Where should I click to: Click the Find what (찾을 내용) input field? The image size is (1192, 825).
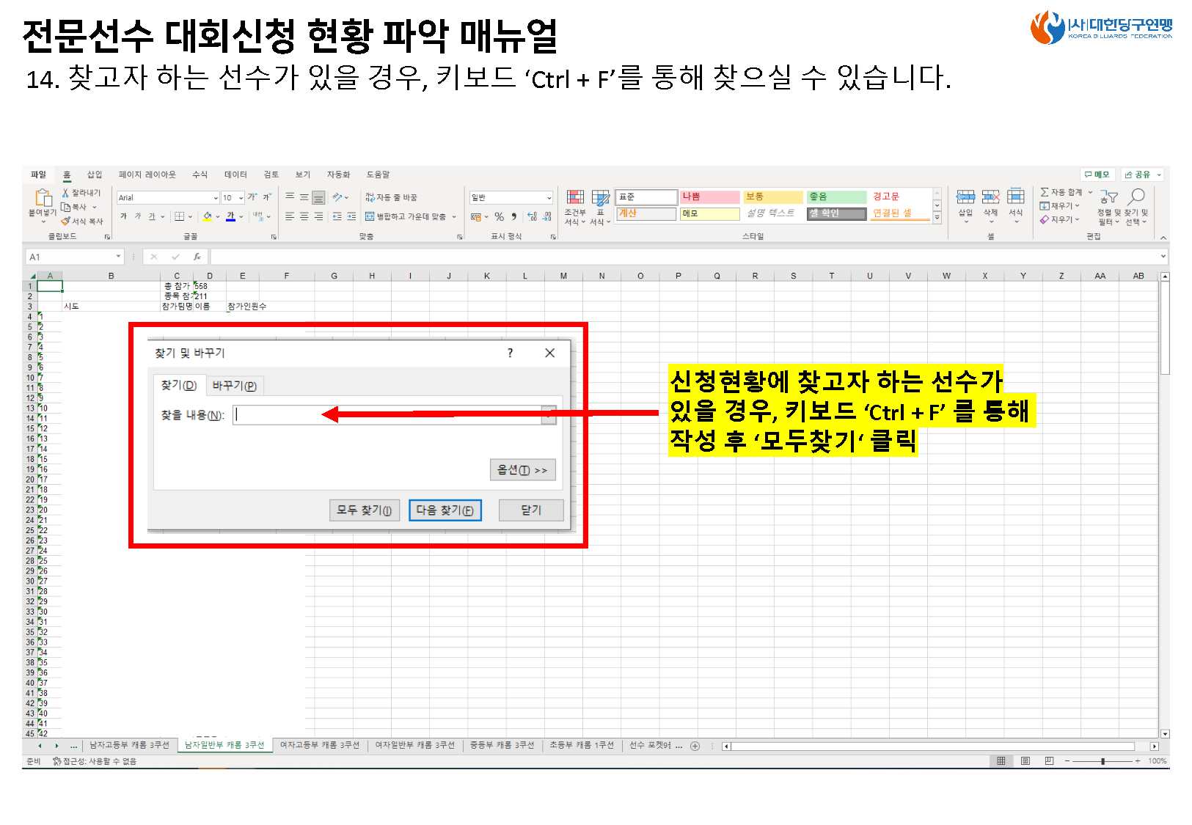pyautogui.click(x=387, y=415)
